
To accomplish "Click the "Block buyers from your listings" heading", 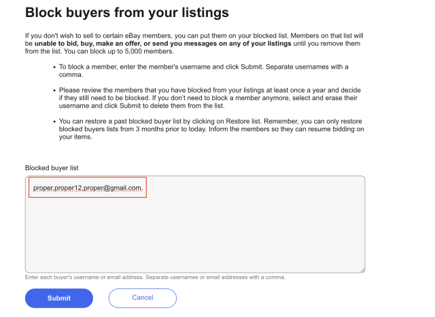I will point(126,13).
